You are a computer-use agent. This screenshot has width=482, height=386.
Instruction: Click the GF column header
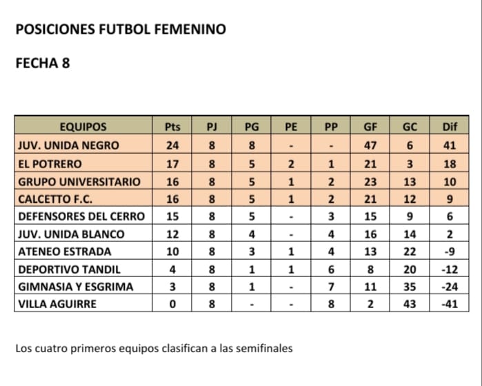[x=370, y=127]
